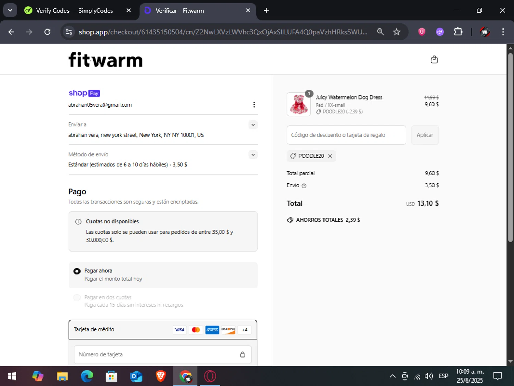Reload the current page
The width and height of the screenshot is (514, 386).
(x=47, y=32)
